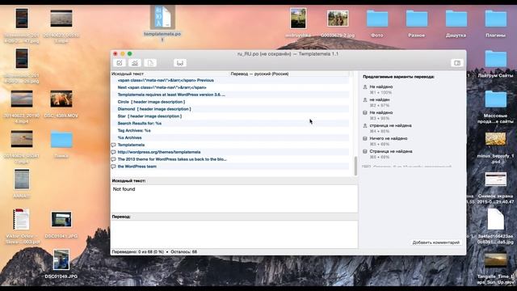Select the 'Diamond [ header image description ]' row
The width and height of the screenshot is (517, 291).
229,109
